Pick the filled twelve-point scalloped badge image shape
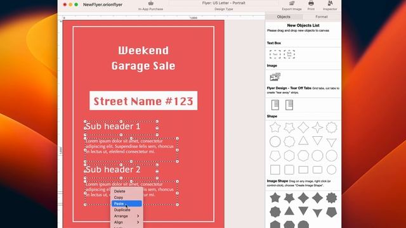Viewport: 406px width, 228px height. tap(331, 198)
